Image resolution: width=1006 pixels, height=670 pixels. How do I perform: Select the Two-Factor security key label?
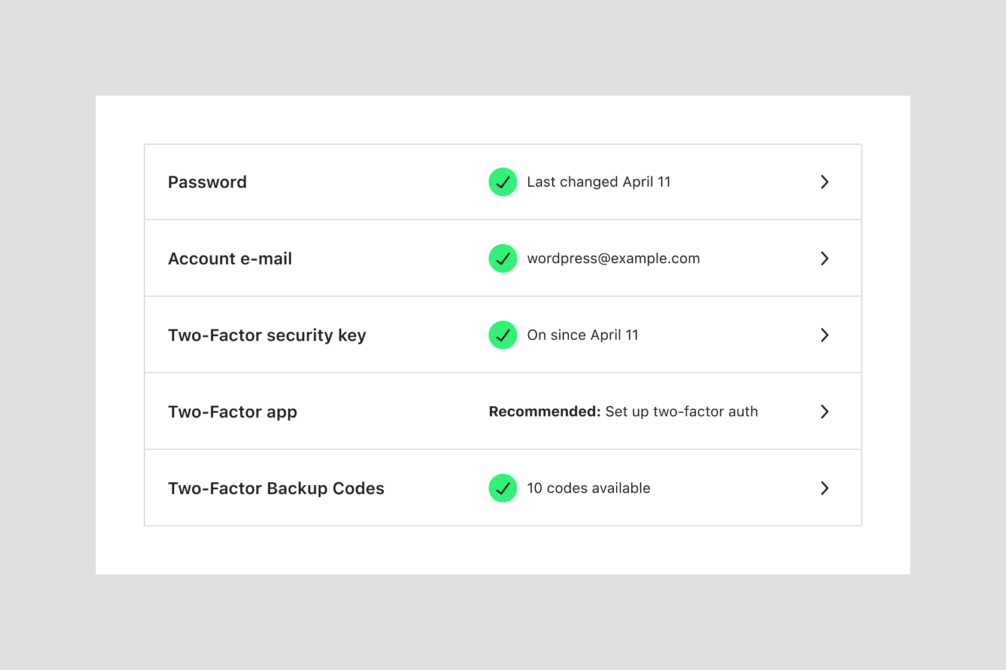coord(267,335)
